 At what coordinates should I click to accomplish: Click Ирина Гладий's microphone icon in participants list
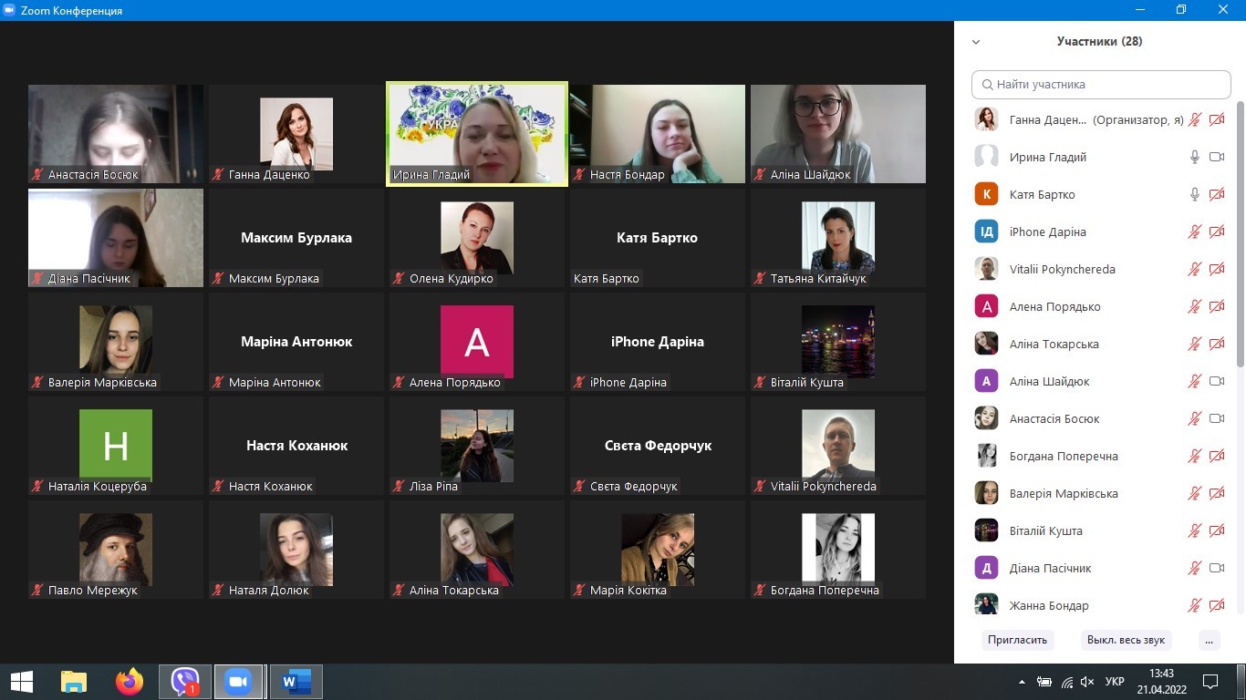[x=1194, y=157]
